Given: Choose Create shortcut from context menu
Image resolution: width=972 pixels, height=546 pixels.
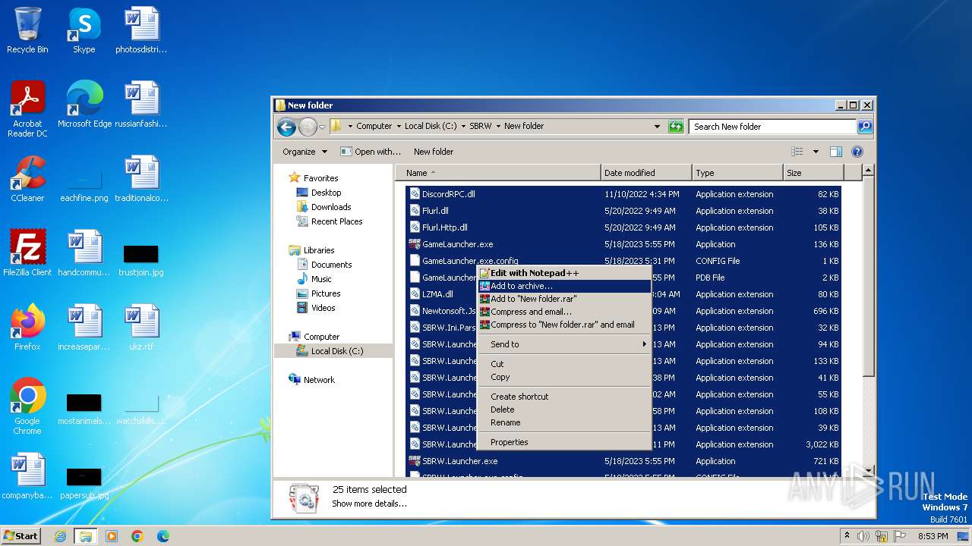Looking at the screenshot, I should [563, 397].
